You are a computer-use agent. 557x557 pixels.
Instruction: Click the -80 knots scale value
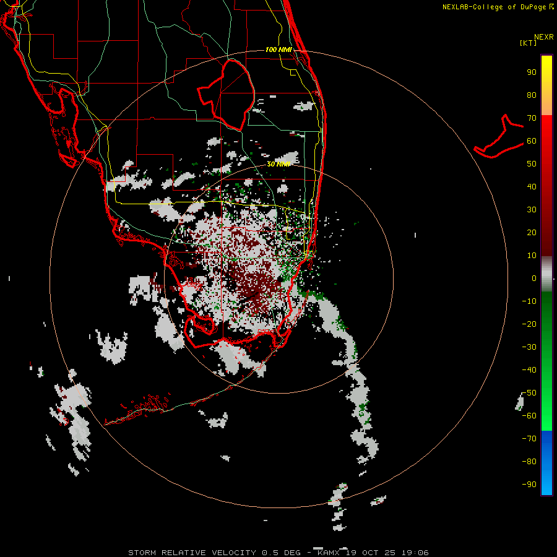tap(529, 462)
